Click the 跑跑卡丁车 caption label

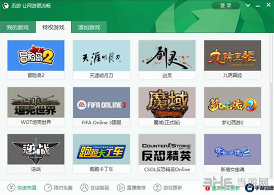coord(101,169)
